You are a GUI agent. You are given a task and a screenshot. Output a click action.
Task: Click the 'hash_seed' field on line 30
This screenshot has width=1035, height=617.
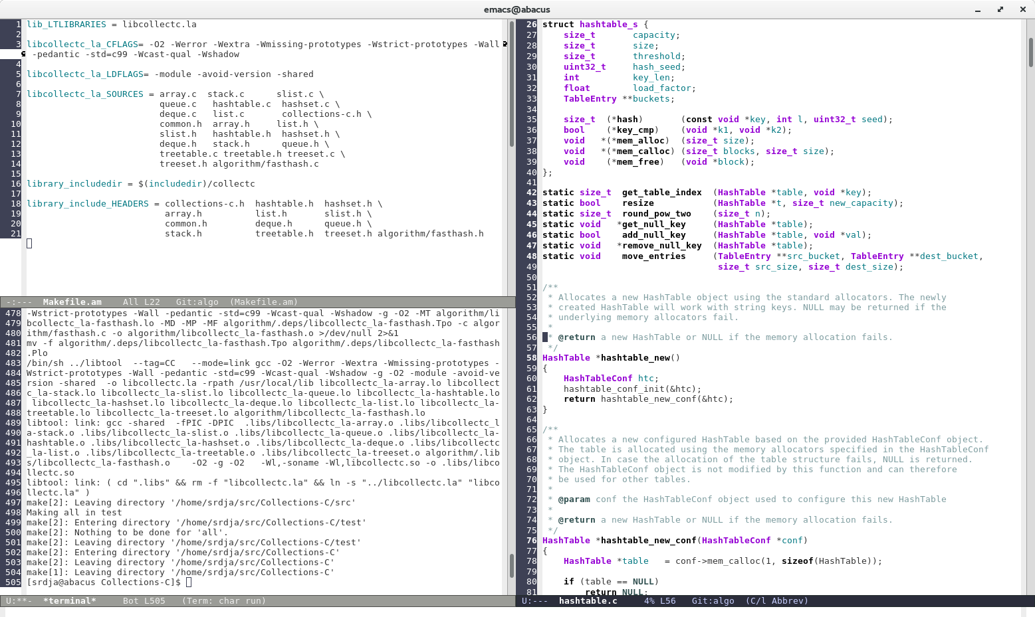[x=657, y=66]
